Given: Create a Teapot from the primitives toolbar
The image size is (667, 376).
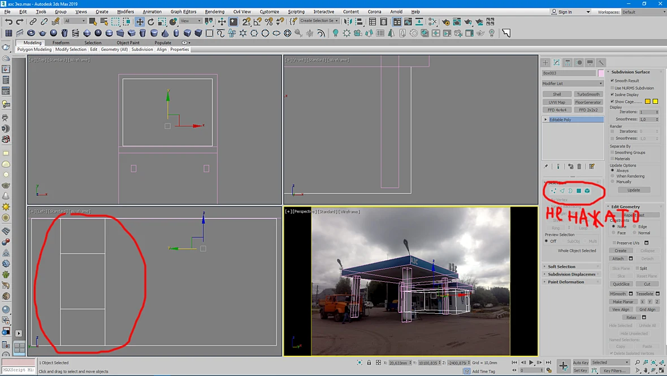Looking at the screenshot, I should tap(42, 33).
